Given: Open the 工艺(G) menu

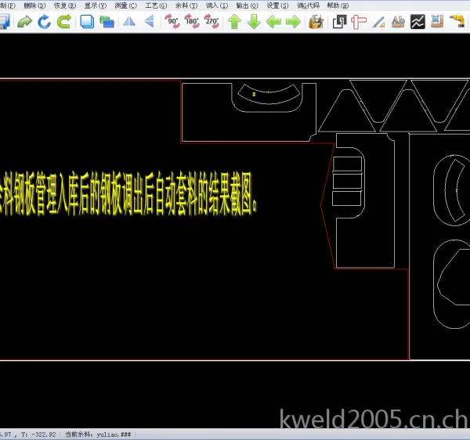Looking at the screenshot, I should tap(156, 5).
